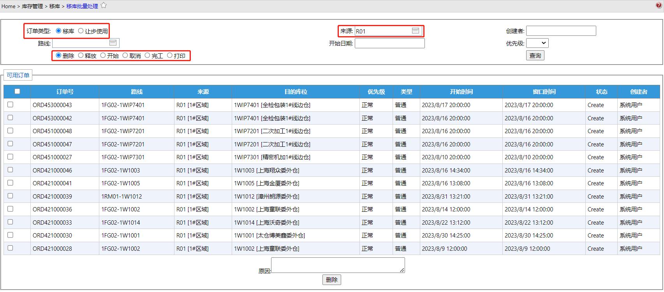Sort by 开始时间 column header
Viewport: 664px width, 292px height.
pyautogui.click(x=461, y=92)
